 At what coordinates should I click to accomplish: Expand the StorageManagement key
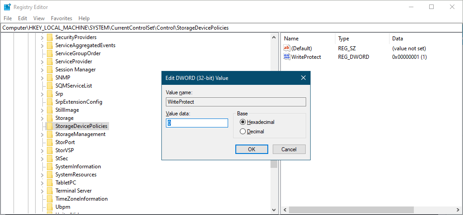coord(42,134)
